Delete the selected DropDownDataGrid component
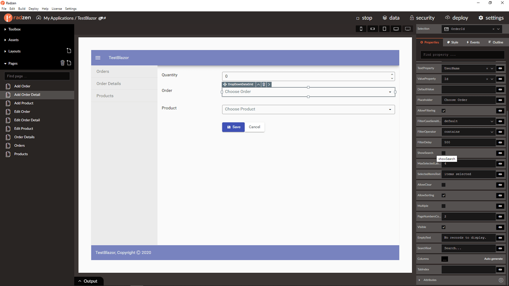 coord(264,84)
